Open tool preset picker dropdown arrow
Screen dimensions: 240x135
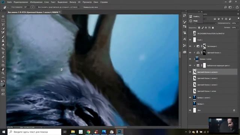pyautogui.click(x=7, y=7)
